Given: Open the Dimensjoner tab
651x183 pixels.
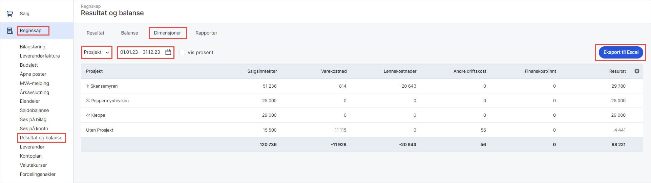Looking at the screenshot, I should pos(167,33).
